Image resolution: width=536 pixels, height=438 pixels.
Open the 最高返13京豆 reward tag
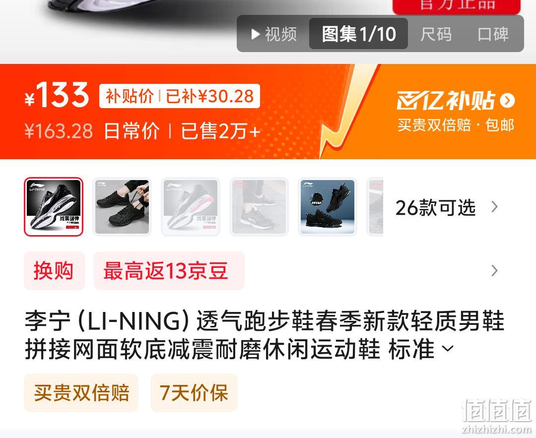click(x=169, y=271)
